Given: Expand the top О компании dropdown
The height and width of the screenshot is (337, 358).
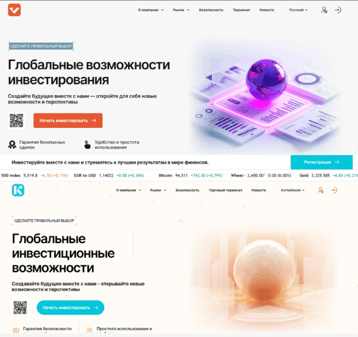Looking at the screenshot, I should tap(151, 10).
